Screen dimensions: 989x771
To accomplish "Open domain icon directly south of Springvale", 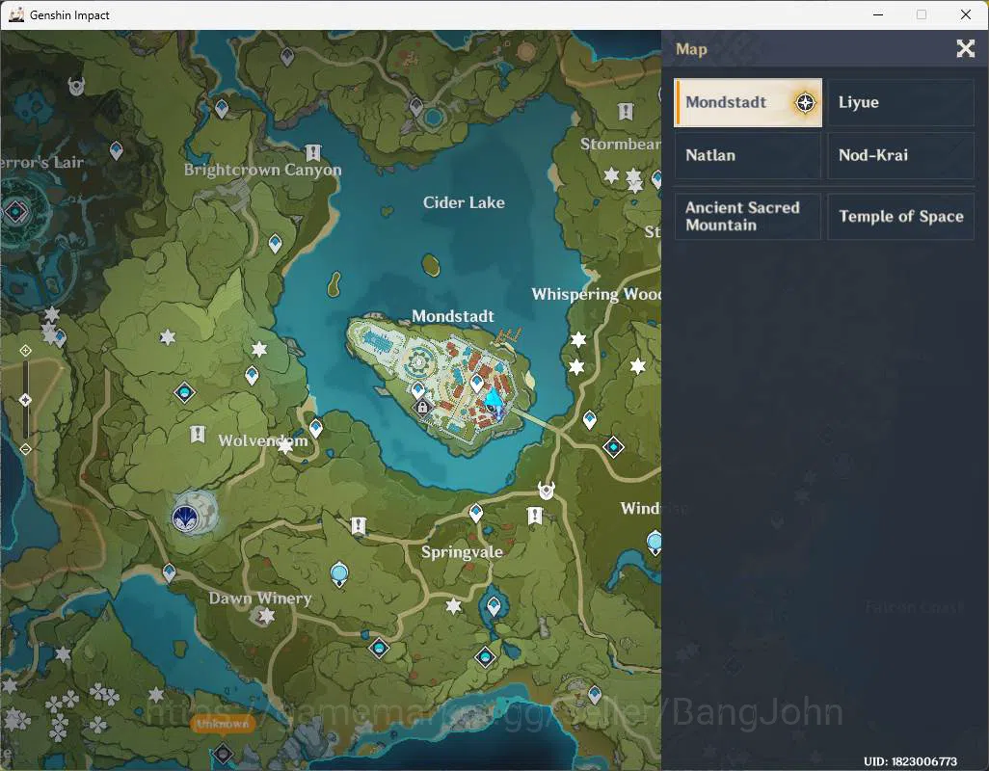I will pyautogui.click(x=485, y=657).
